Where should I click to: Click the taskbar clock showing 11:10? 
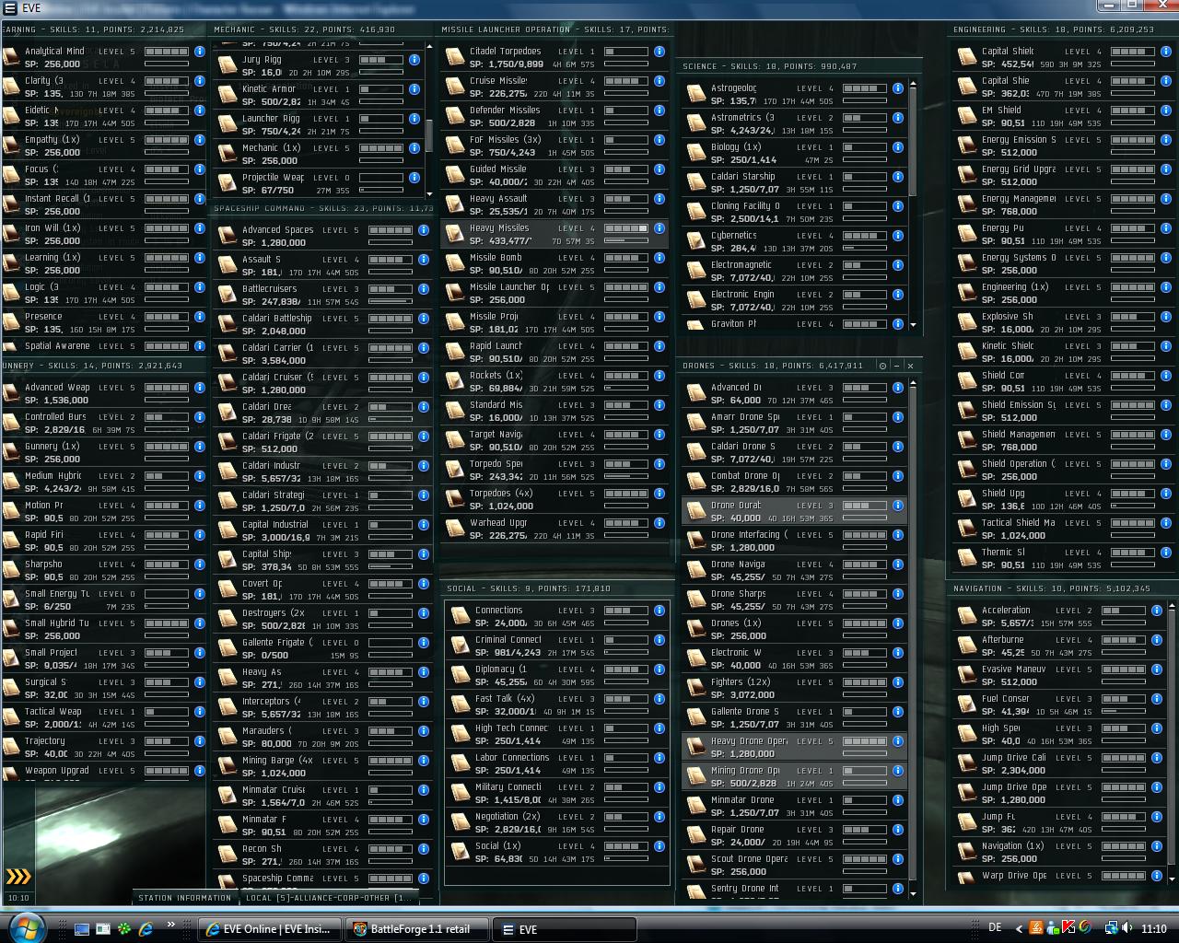tap(1153, 929)
